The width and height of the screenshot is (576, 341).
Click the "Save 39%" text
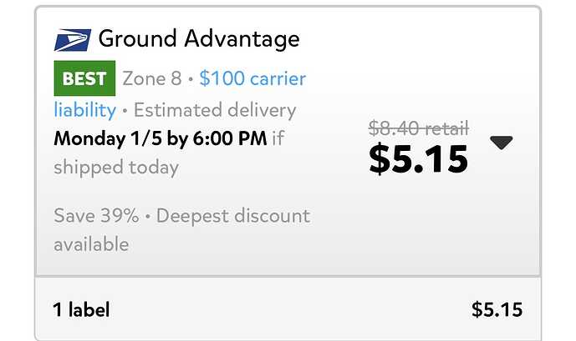(96, 216)
